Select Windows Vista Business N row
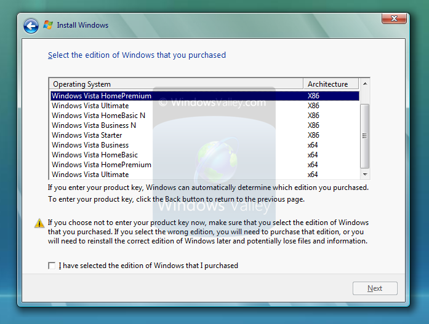429x324 pixels. coord(204,125)
